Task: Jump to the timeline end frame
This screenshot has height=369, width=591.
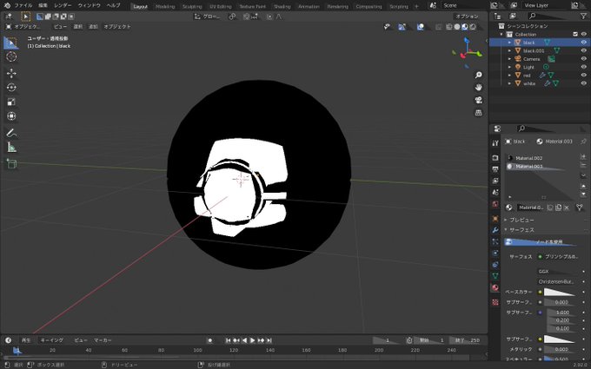Action: [x=269, y=340]
